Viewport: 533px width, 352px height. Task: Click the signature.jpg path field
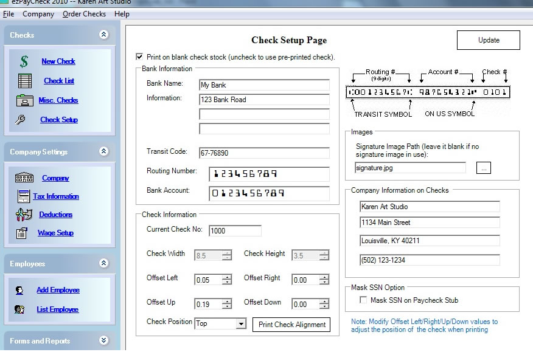click(x=410, y=168)
